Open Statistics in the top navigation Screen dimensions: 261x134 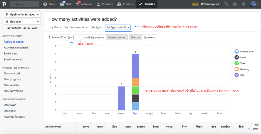146,4
